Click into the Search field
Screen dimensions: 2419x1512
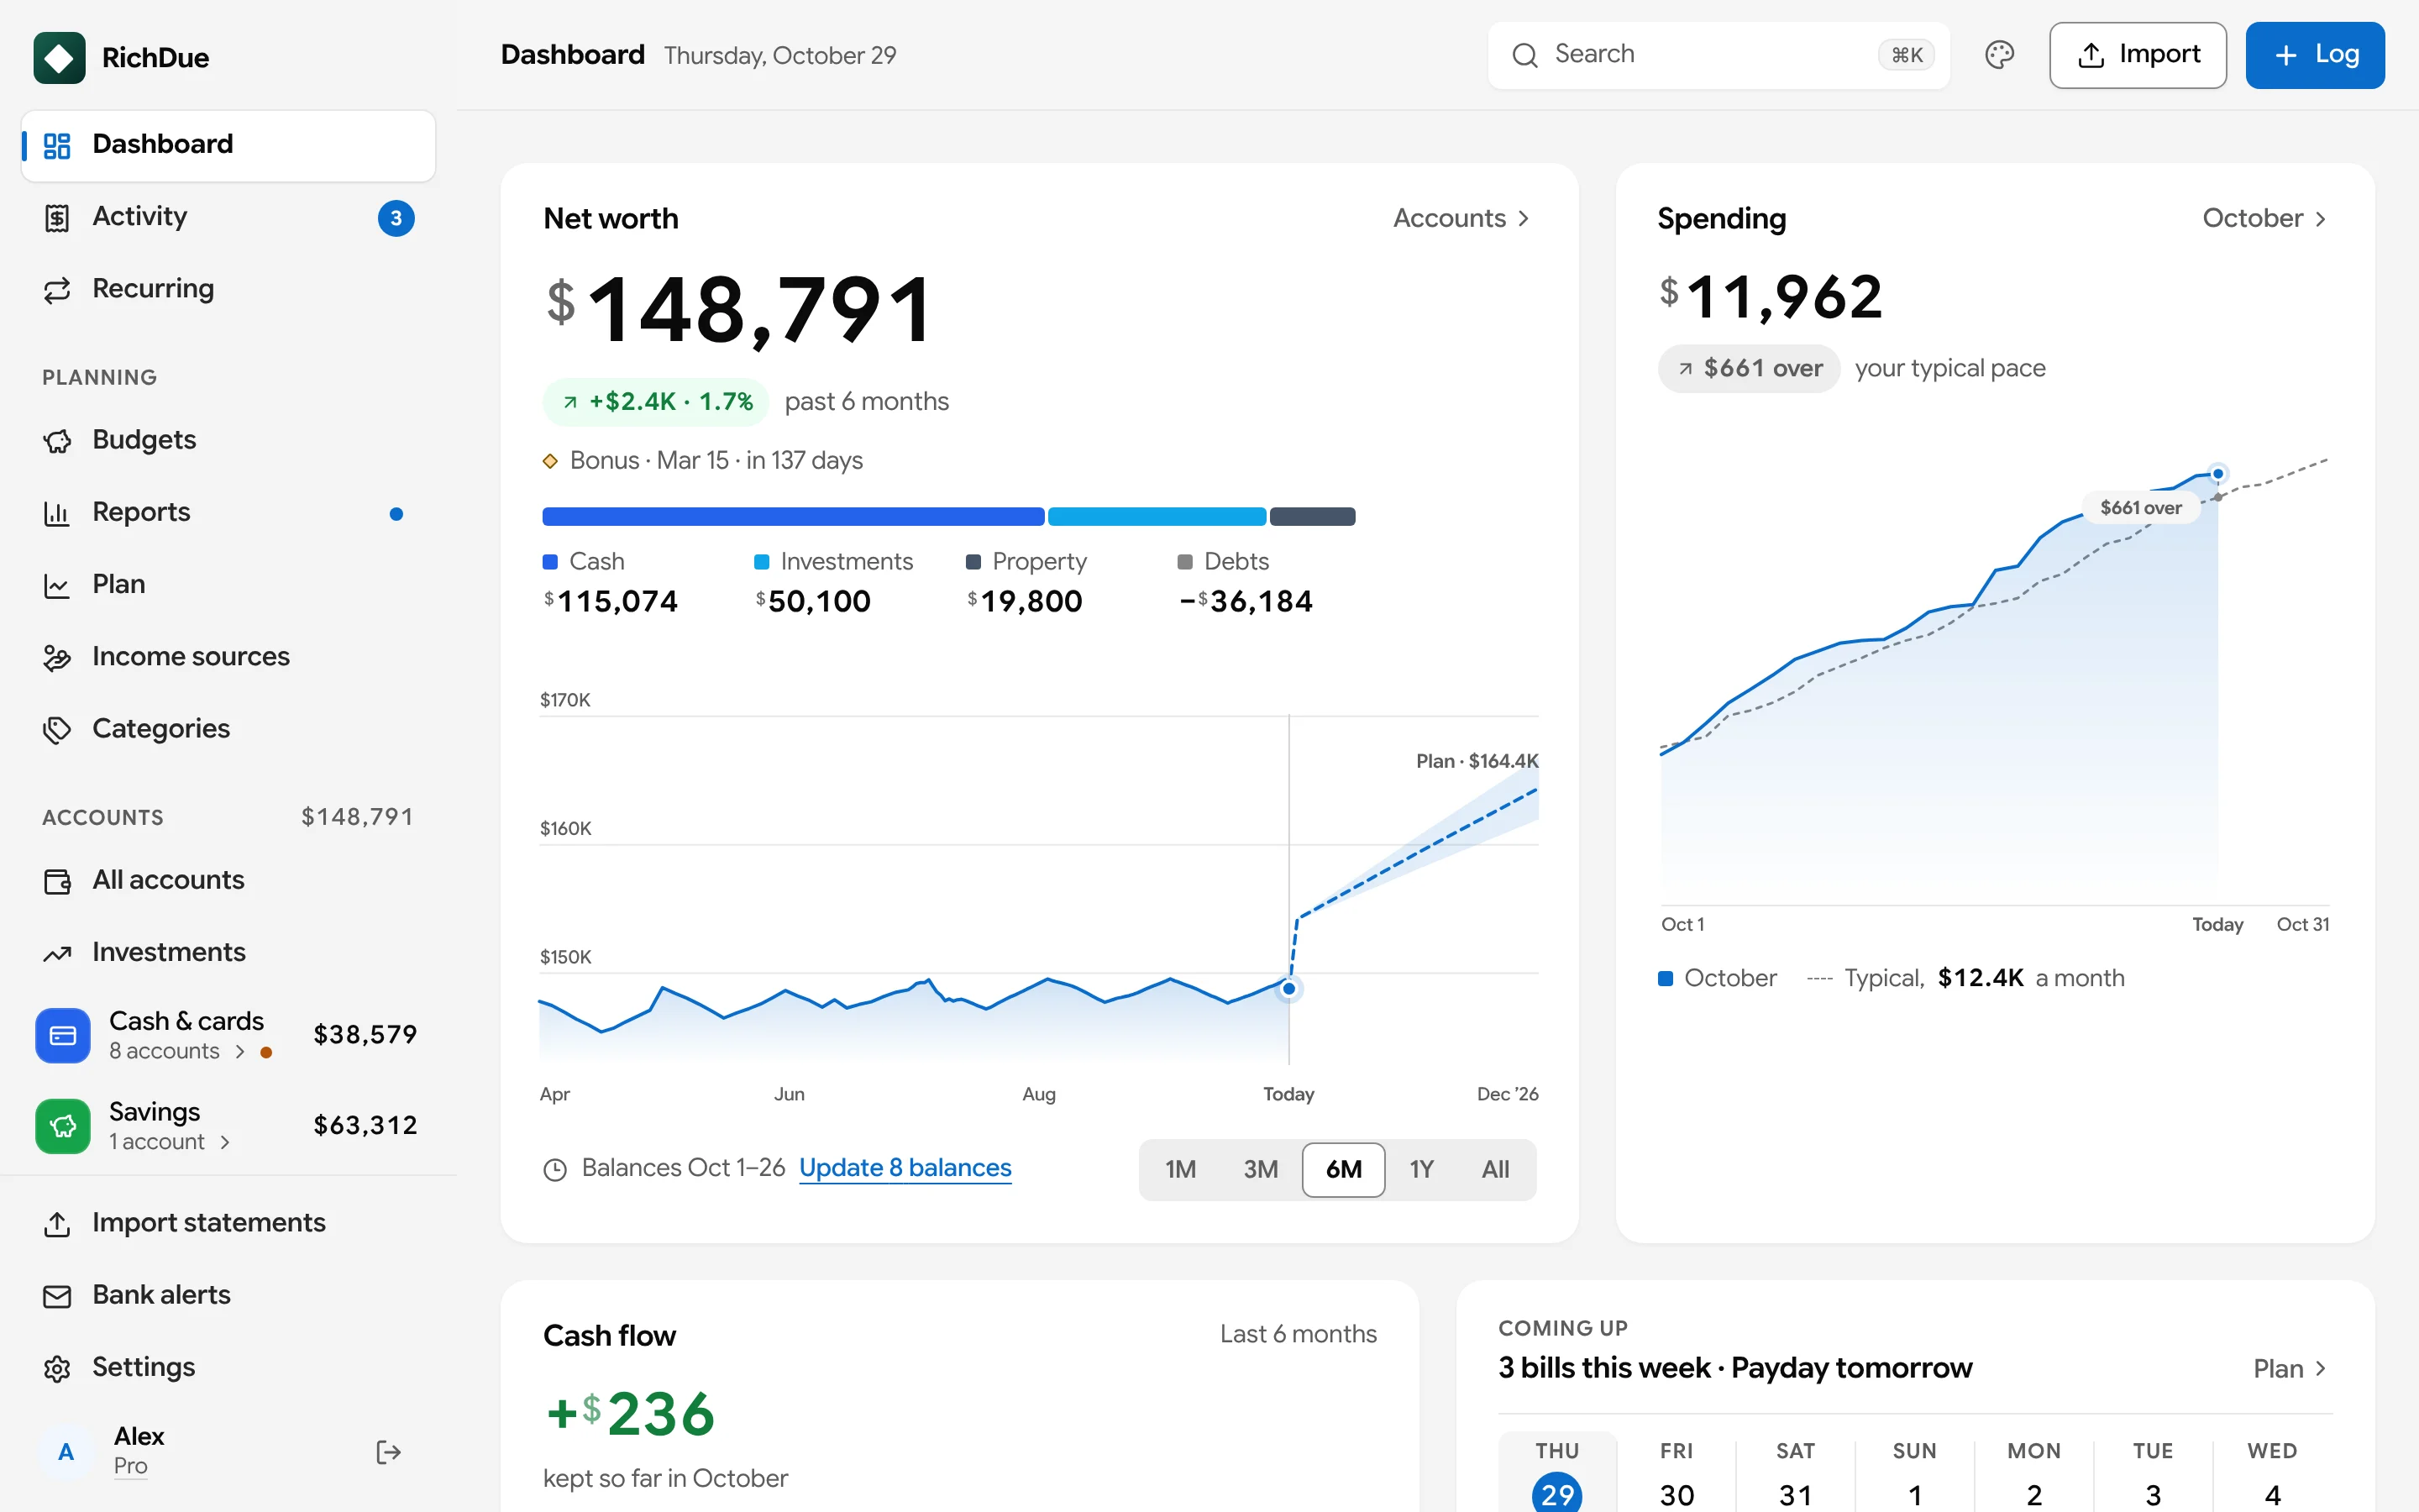coord(1718,55)
